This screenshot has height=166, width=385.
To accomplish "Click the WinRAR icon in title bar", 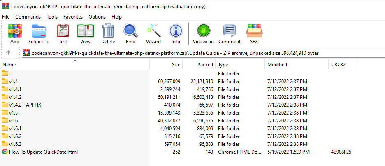I will pos(6,7).
